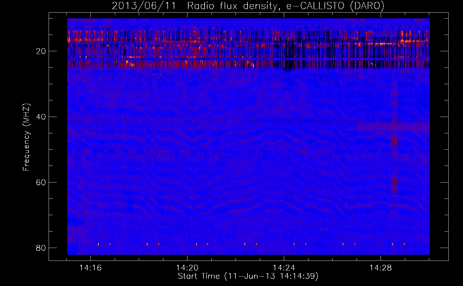Click the red vertical burst feature near 14:28
463x286 pixels.
tap(394, 137)
